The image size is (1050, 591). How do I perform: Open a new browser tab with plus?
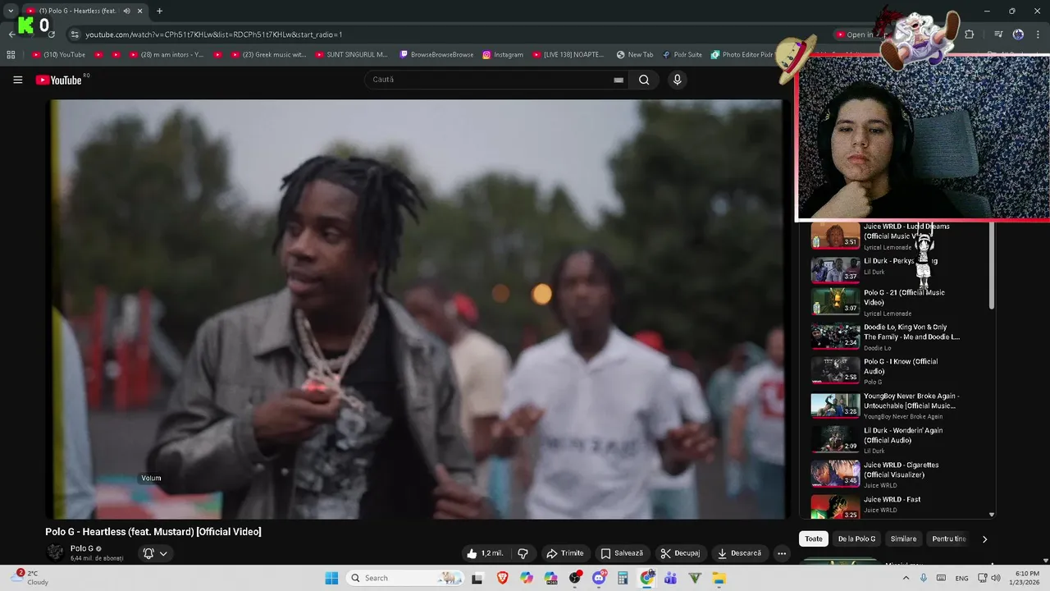(159, 11)
